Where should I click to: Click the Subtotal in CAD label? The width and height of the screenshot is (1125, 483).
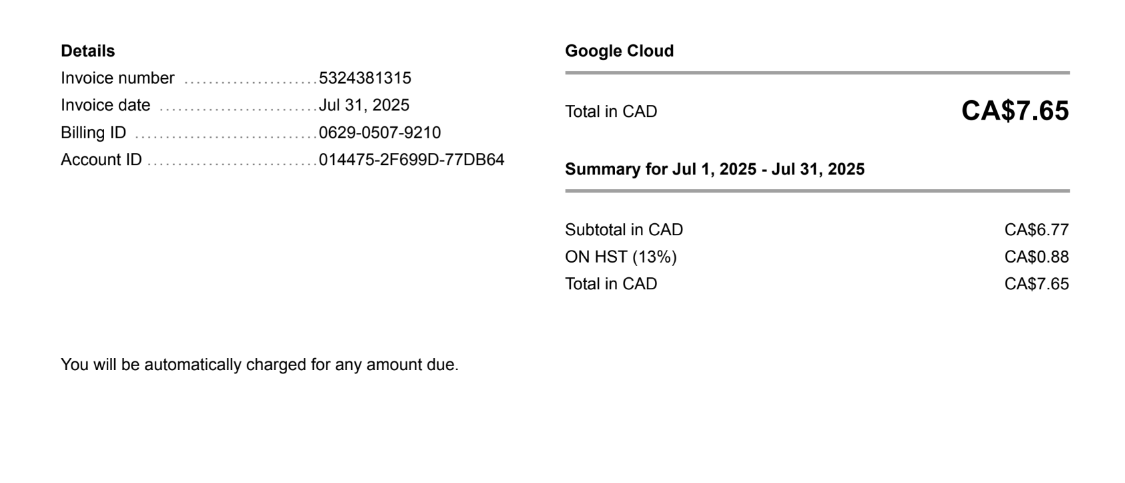point(624,230)
